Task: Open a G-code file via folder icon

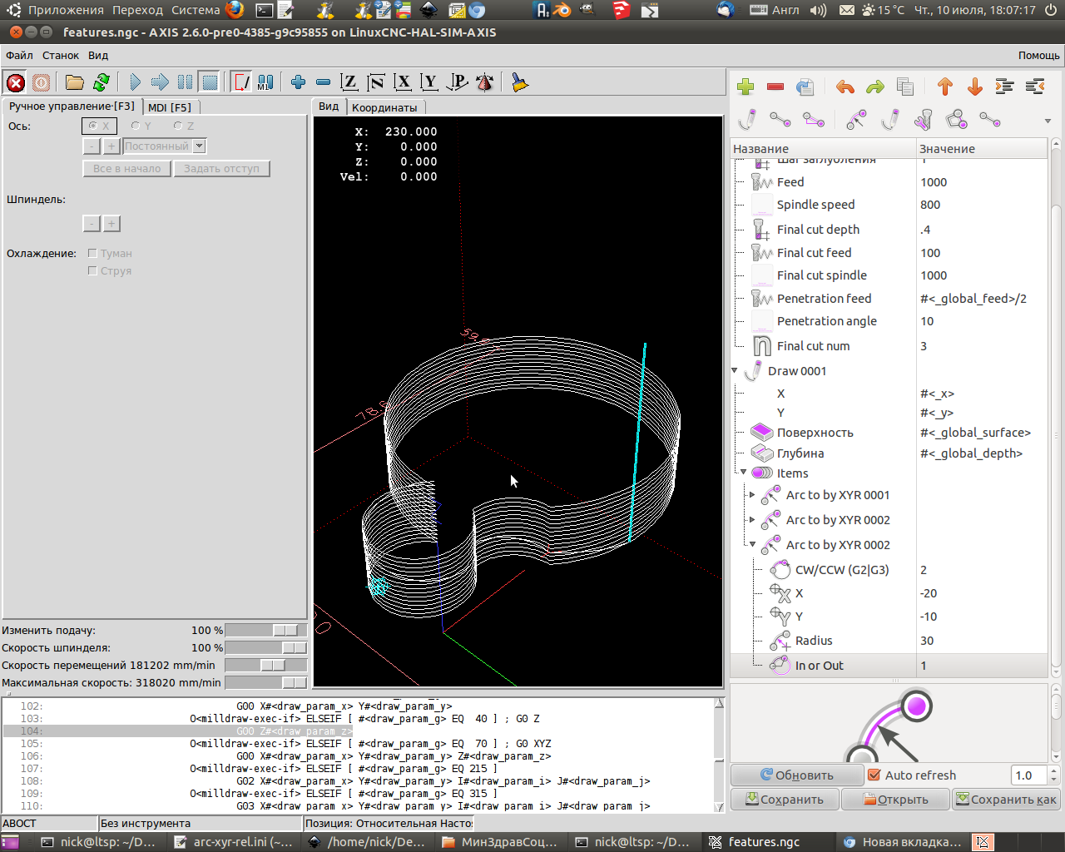Action: (x=75, y=82)
